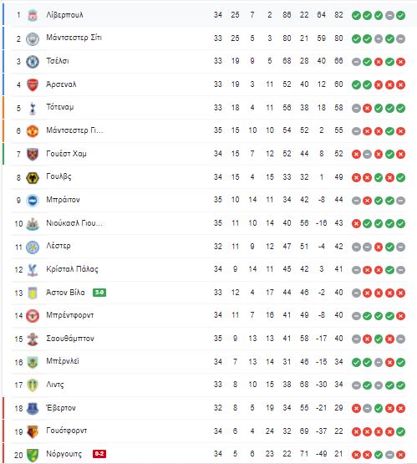Click the Wolves wolf-head crest

(33, 178)
